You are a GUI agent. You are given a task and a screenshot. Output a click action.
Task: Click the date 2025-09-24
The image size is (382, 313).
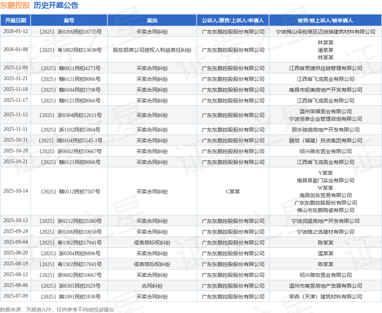16,231
